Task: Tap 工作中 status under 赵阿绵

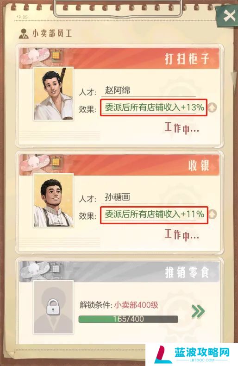Action: (x=182, y=128)
